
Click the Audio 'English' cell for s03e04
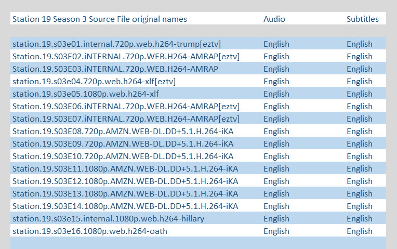pos(276,82)
